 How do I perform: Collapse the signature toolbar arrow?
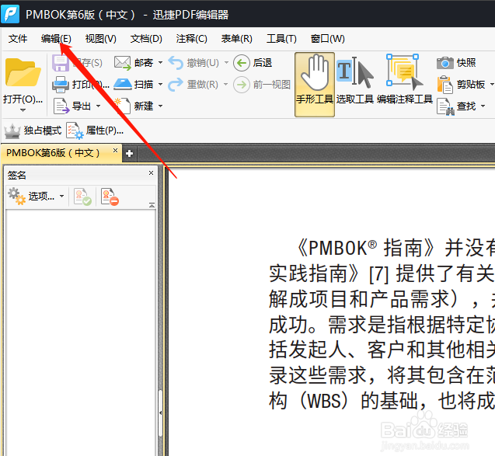[x=152, y=205]
